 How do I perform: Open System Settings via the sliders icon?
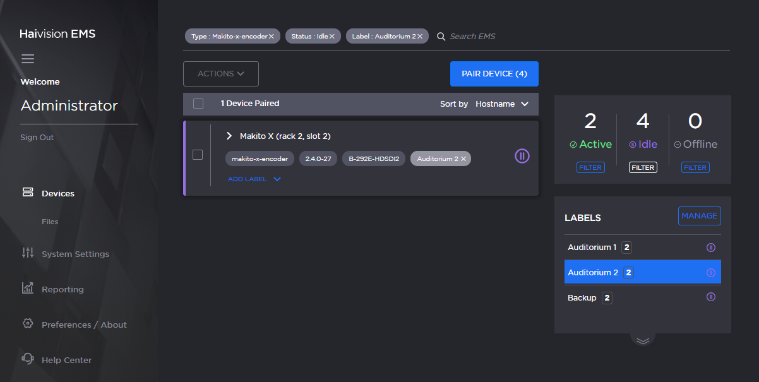coord(28,253)
